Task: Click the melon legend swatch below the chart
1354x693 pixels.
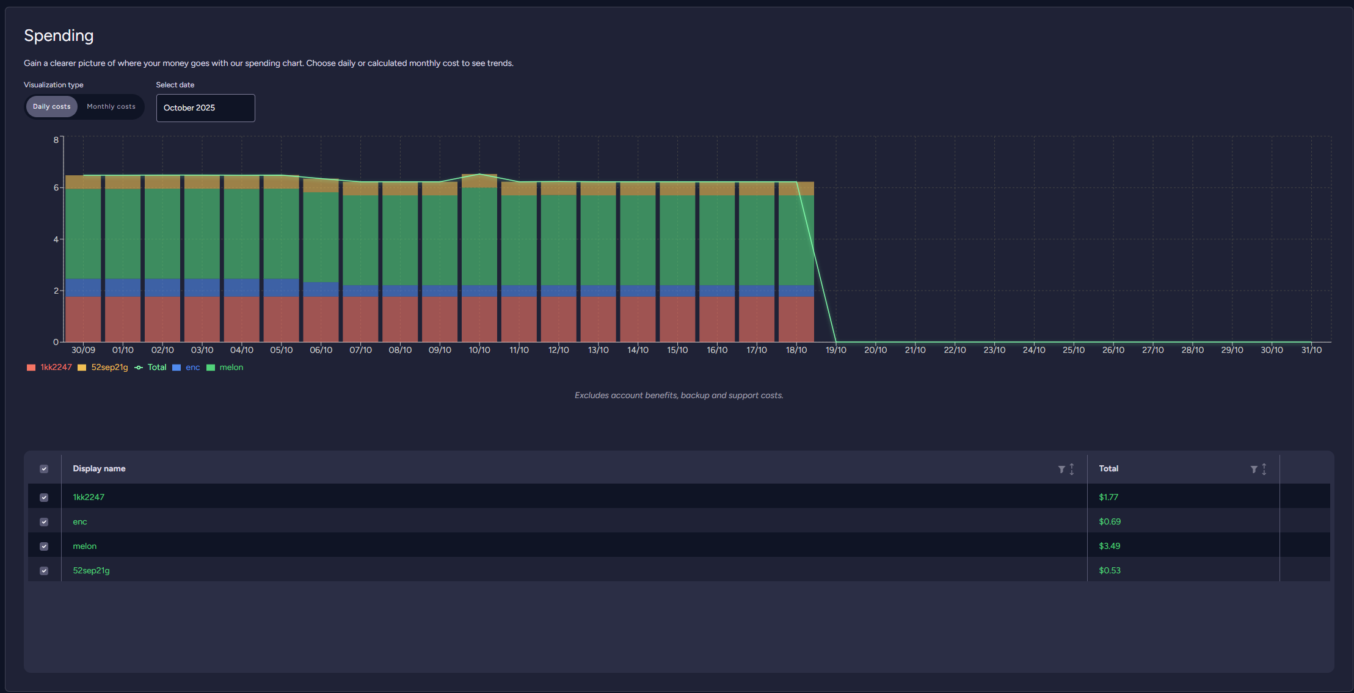Action: [211, 367]
